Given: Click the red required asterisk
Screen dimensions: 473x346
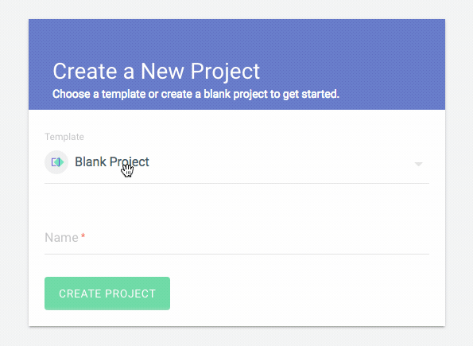Looking at the screenshot, I should click(x=83, y=236).
